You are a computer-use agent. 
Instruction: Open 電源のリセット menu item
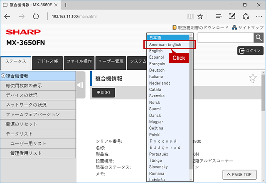38,124
